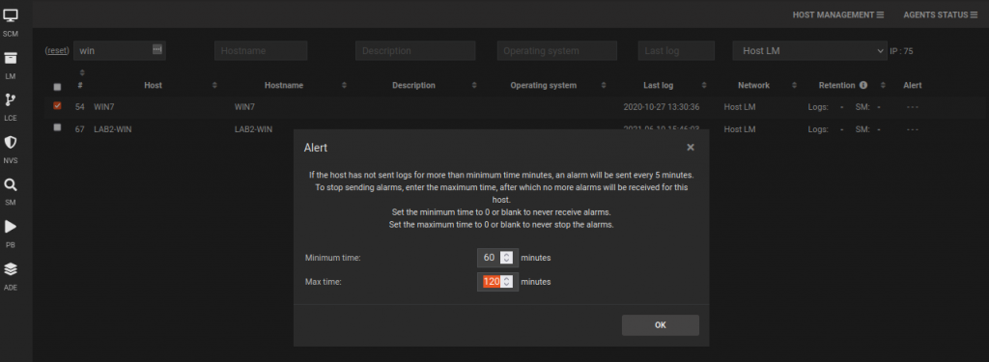Open the SM search module

(11, 191)
